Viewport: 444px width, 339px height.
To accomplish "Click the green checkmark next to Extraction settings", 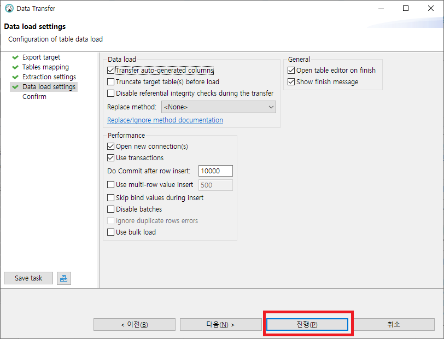I will [x=15, y=77].
